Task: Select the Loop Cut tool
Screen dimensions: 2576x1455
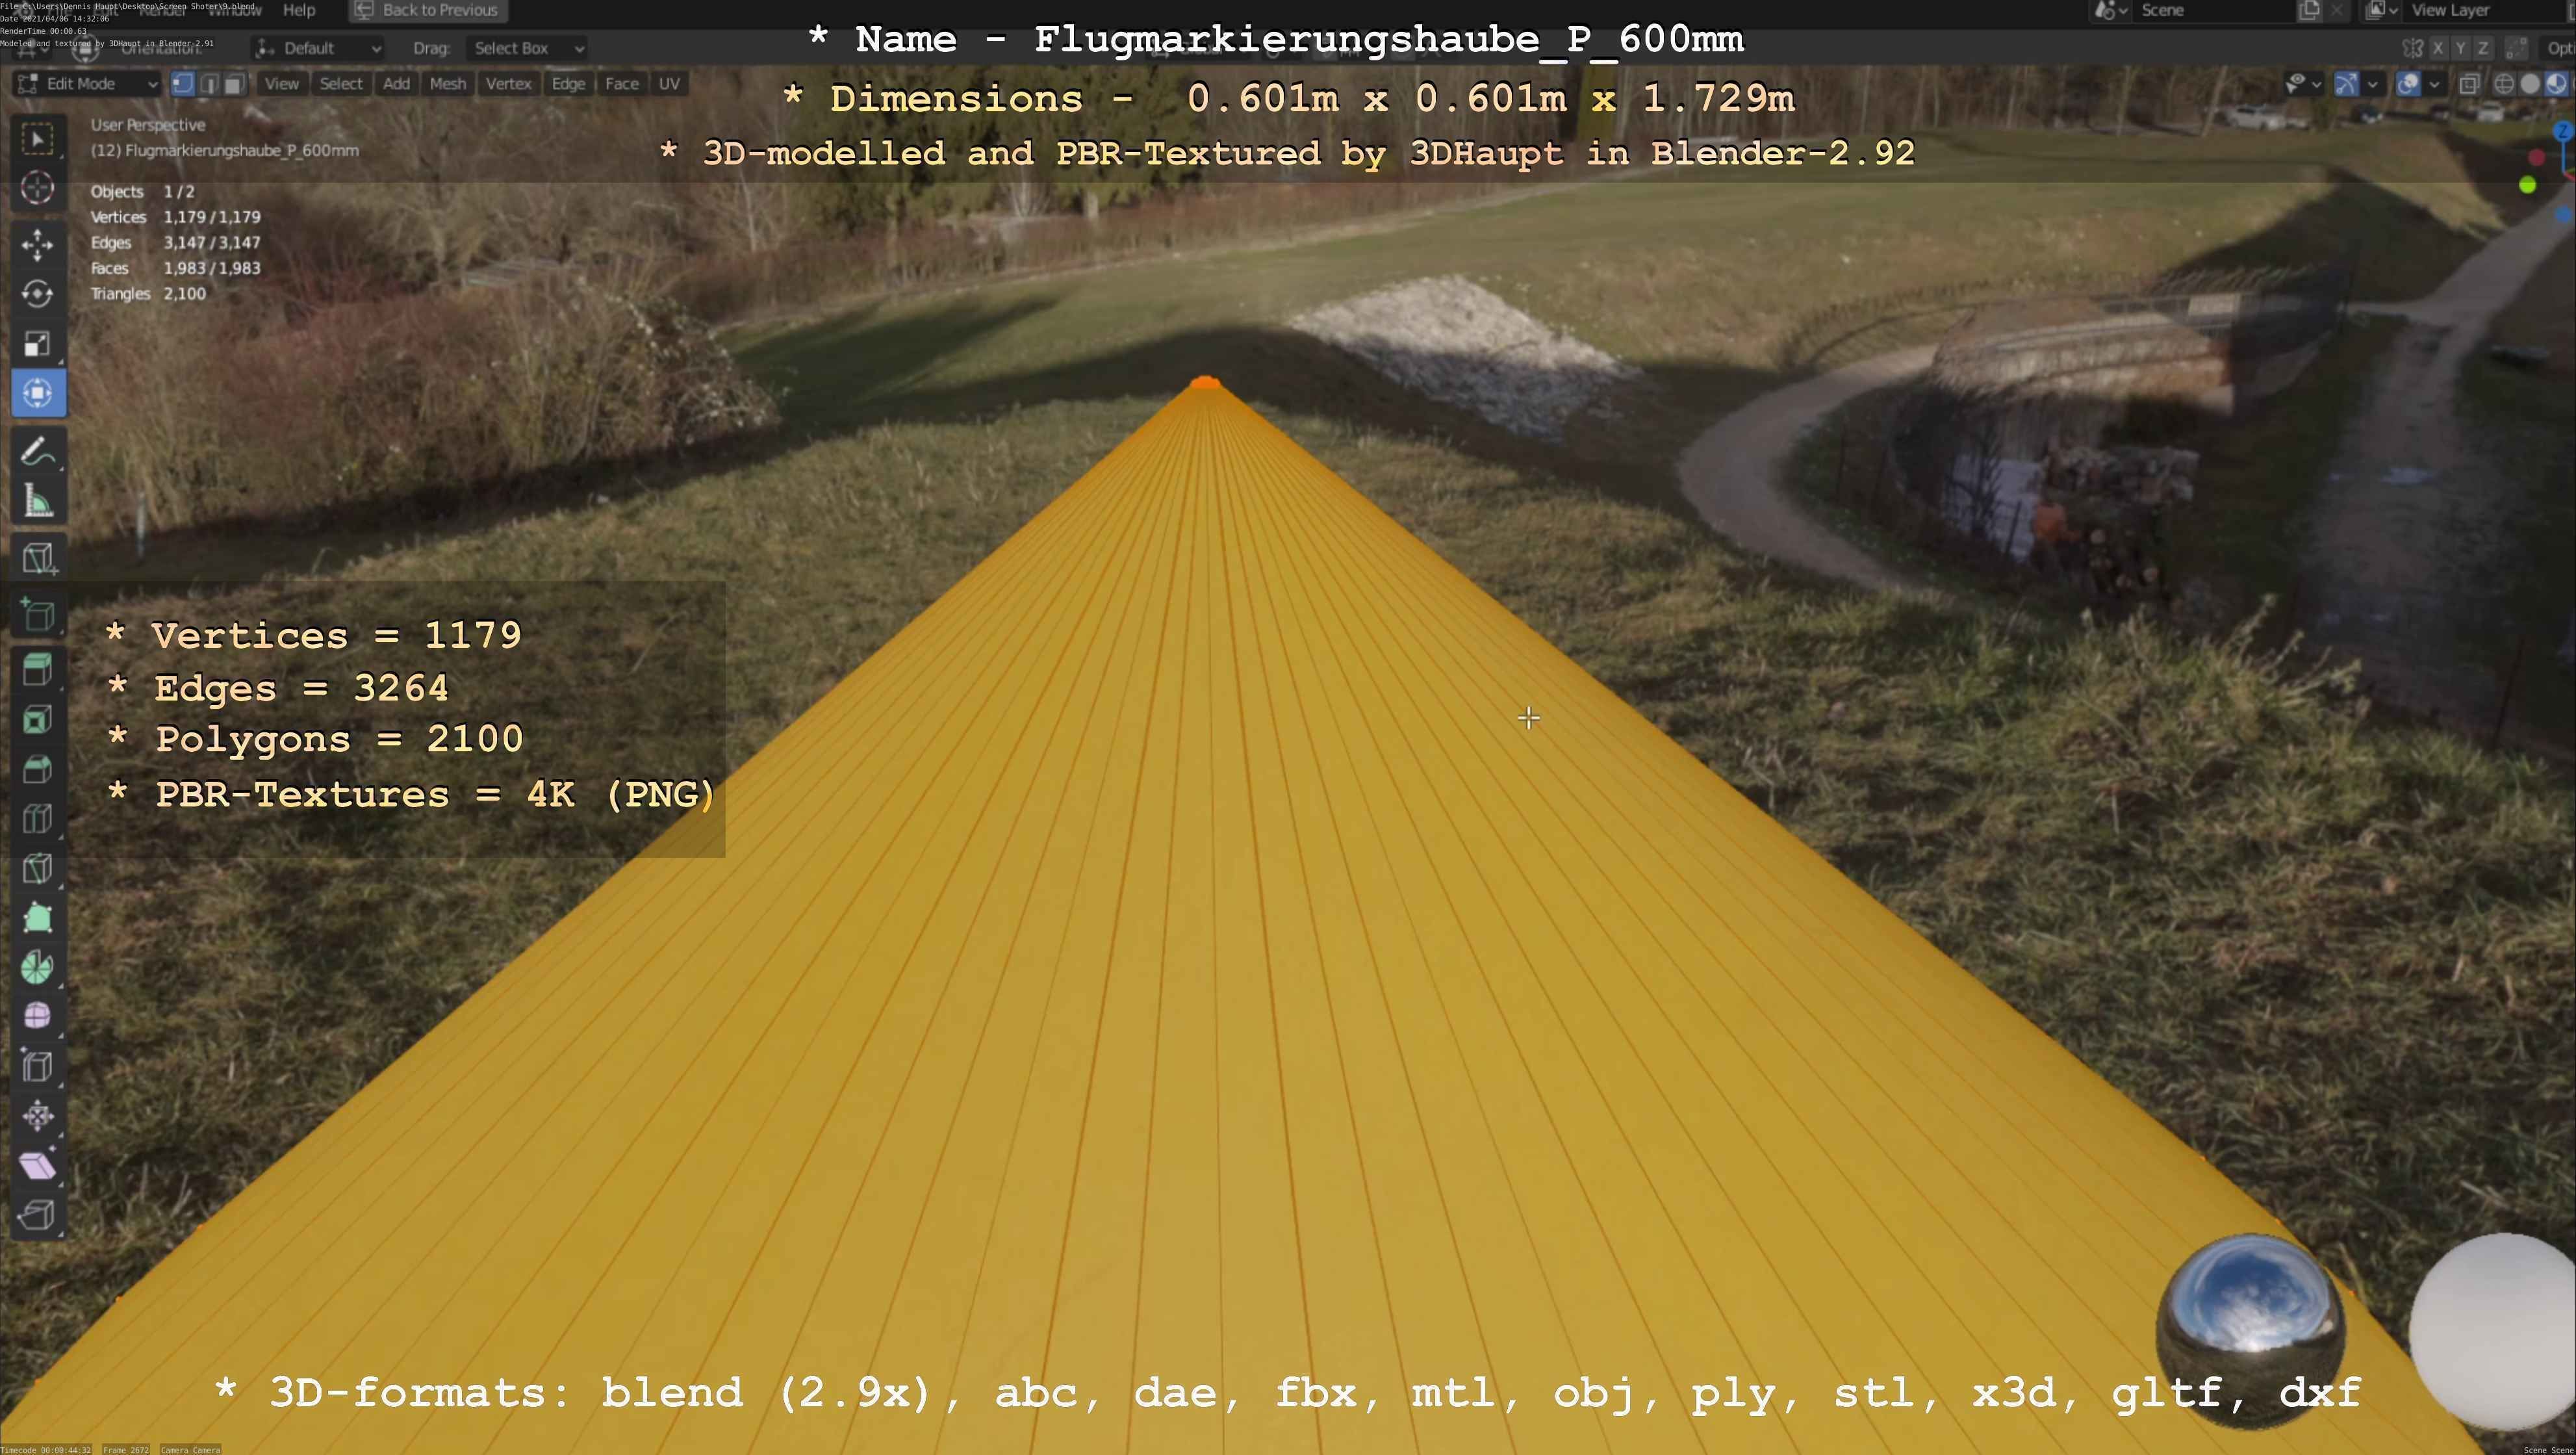Action: coord(38,819)
